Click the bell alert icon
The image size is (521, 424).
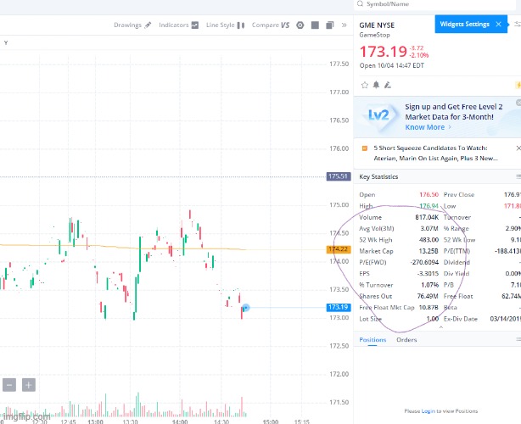[x=377, y=85]
